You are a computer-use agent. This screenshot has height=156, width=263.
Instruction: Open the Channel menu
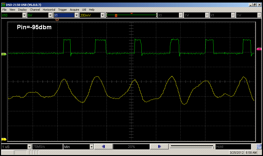tap(35, 10)
